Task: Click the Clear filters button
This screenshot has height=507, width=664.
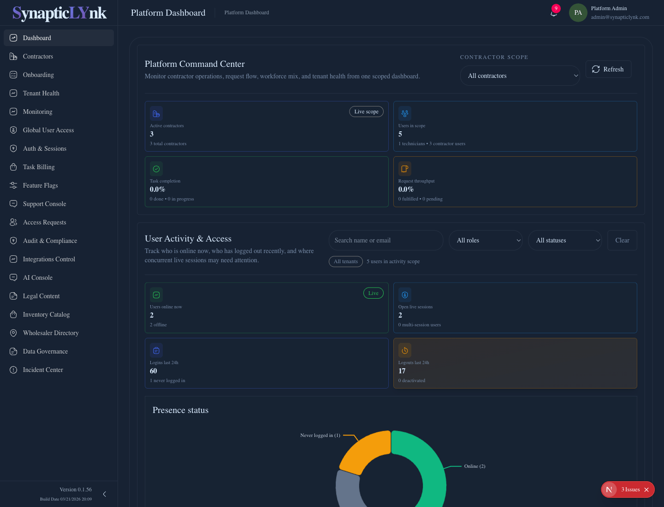Action: pyautogui.click(x=622, y=240)
